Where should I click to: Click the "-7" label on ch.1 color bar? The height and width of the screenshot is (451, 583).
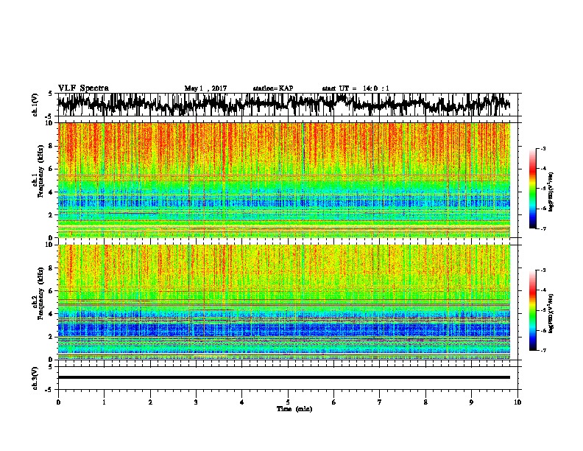pos(543,228)
